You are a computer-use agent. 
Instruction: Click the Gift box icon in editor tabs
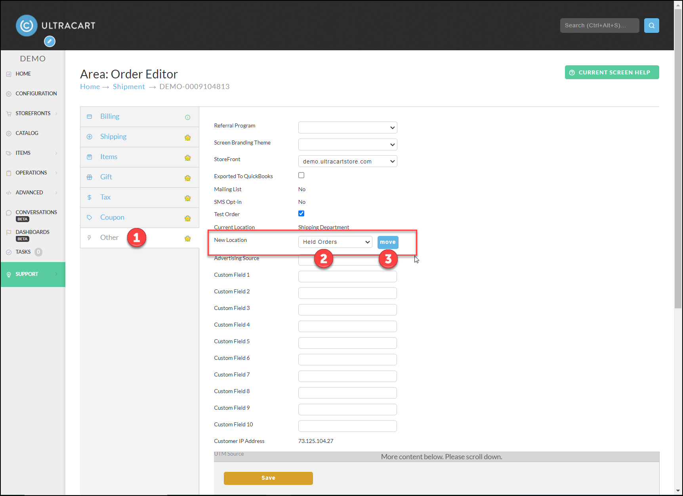90,177
